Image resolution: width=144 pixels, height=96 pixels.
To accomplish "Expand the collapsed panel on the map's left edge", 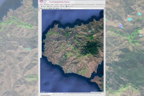I will click(x=39, y=9).
